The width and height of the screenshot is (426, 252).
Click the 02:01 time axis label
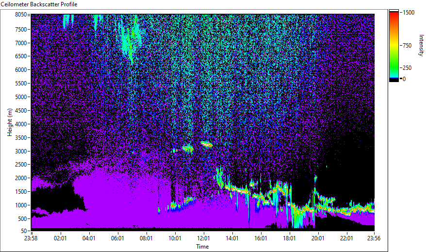pyautogui.click(x=60, y=238)
